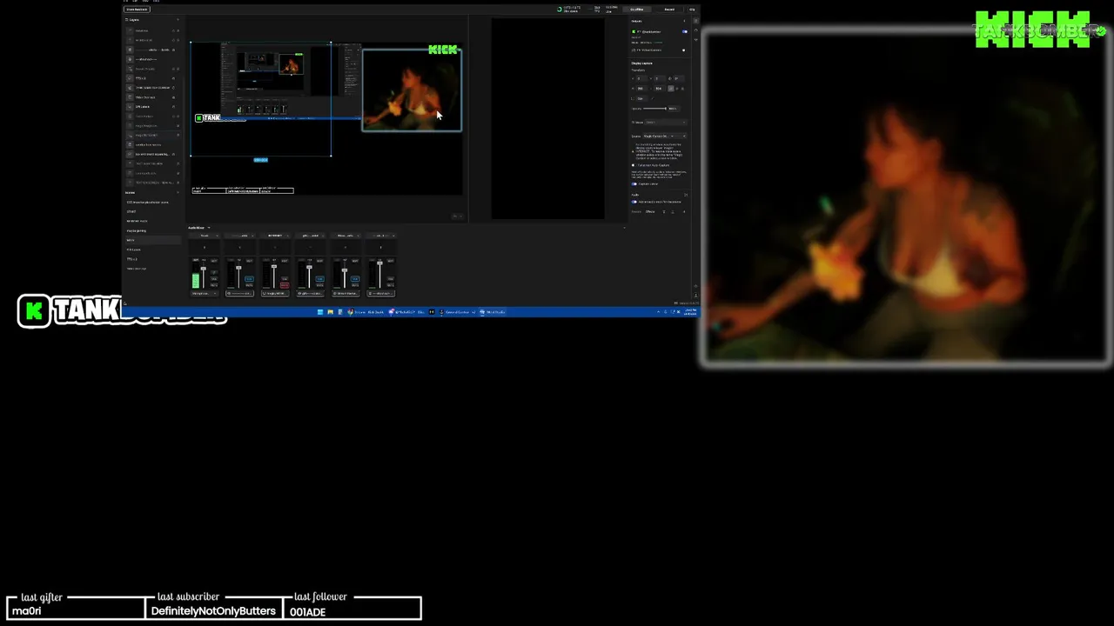Click the Meld Studio taskbar button
1114x626 pixels.
point(493,312)
